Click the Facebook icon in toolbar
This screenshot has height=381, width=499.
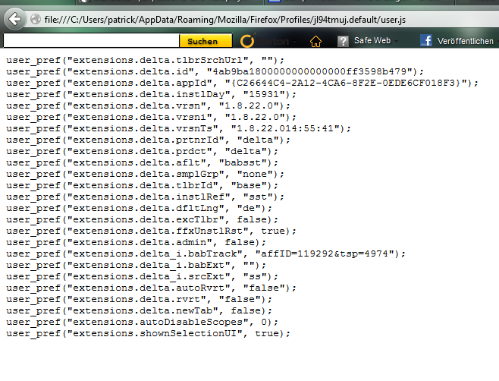[426, 41]
